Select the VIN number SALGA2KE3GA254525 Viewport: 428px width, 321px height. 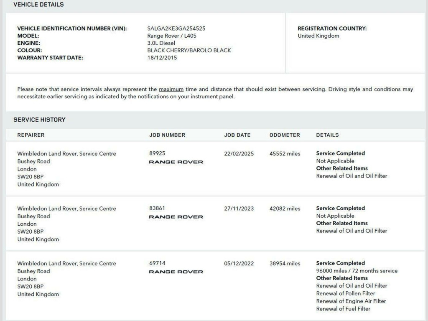[176, 28]
